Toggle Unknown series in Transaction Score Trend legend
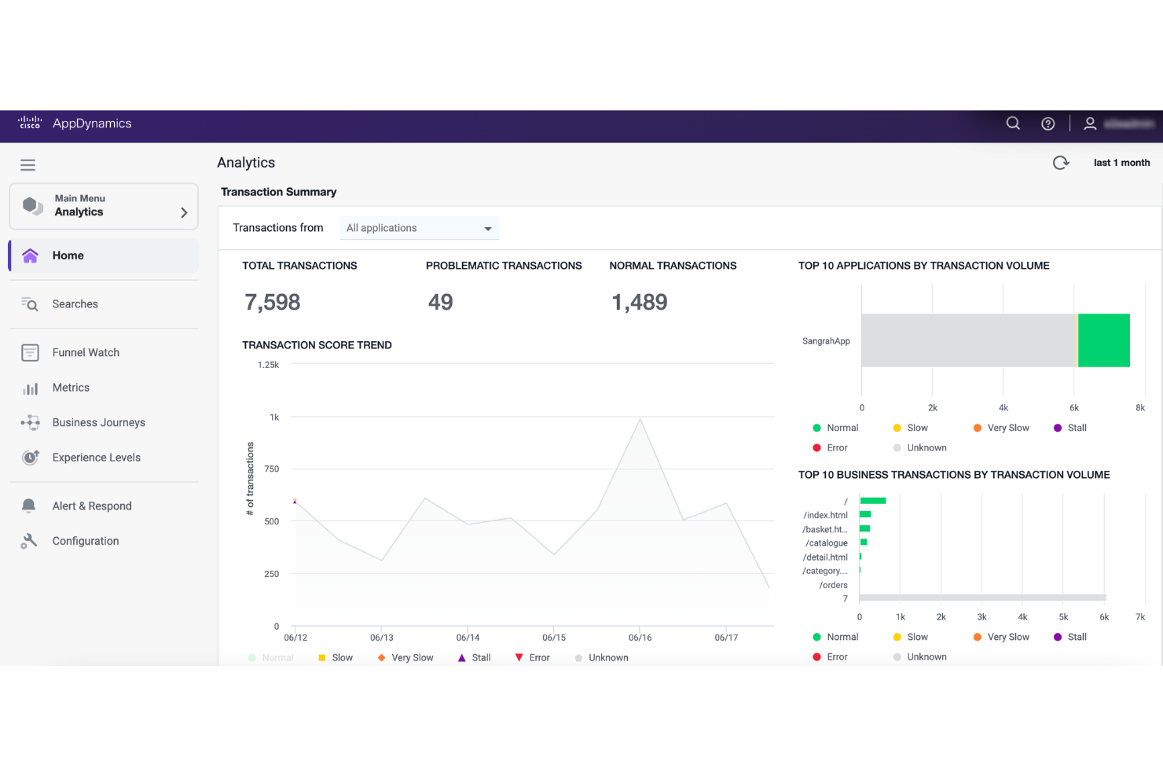This screenshot has height=776, width=1163. pyautogui.click(x=601, y=658)
